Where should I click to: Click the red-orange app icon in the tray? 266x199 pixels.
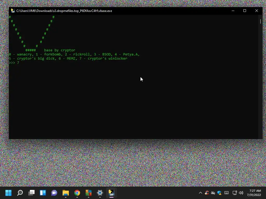point(207,193)
